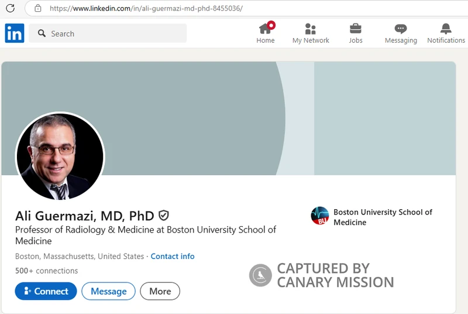
Task: Open the Contact info link
Action: (173, 257)
